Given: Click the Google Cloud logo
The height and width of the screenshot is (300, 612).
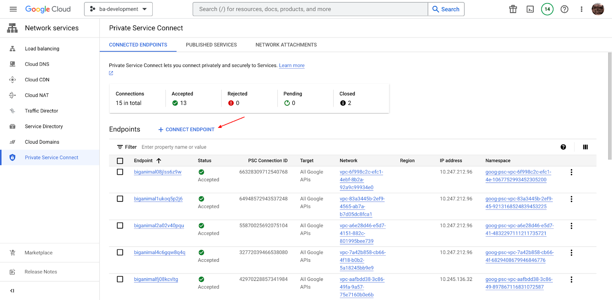Looking at the screenshot, I should coord(48,9).
